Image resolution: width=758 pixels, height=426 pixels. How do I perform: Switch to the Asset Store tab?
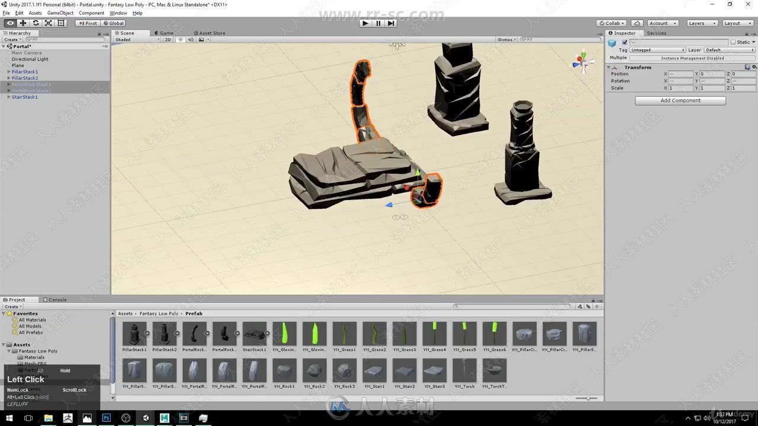click(210, 33)
